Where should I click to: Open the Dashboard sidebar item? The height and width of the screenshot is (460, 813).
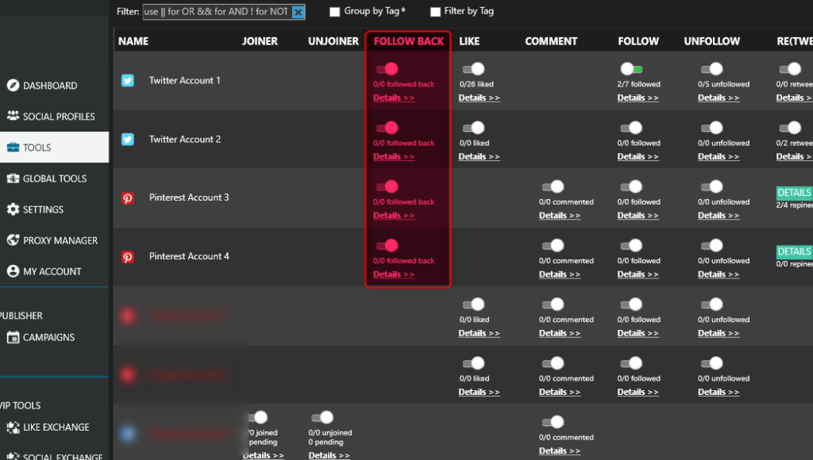click(x=51, y=85)
